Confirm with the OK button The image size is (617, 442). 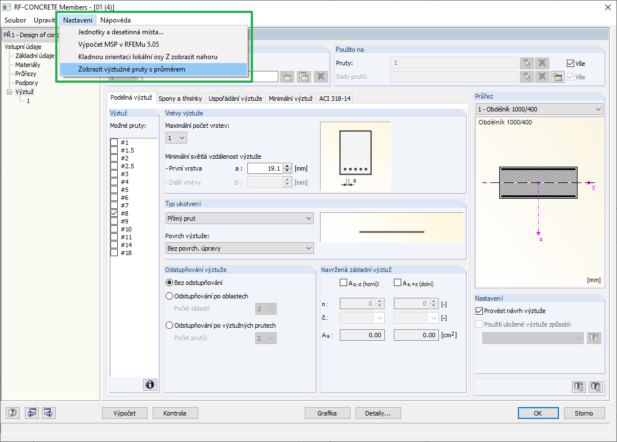(x=538, y=413)
